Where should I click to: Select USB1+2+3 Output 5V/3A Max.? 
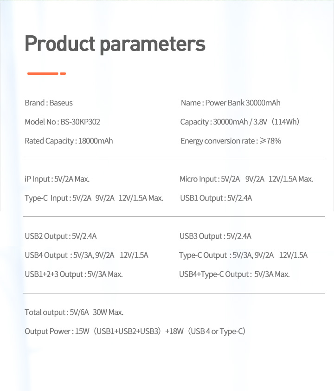(74, 274)
